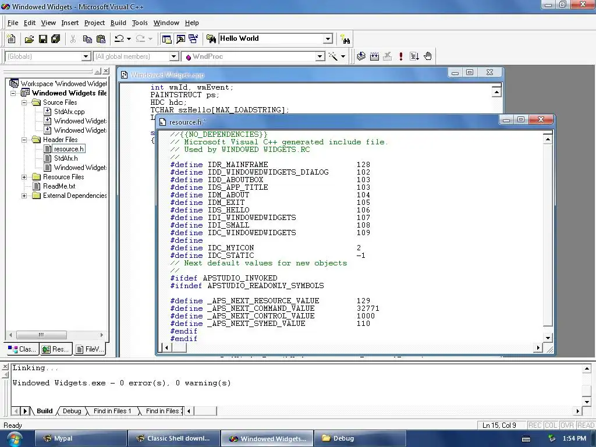Collapse the Windowed Widgets files node
Image resolution: width=596 pixels, height=447 pixels.
13,93
